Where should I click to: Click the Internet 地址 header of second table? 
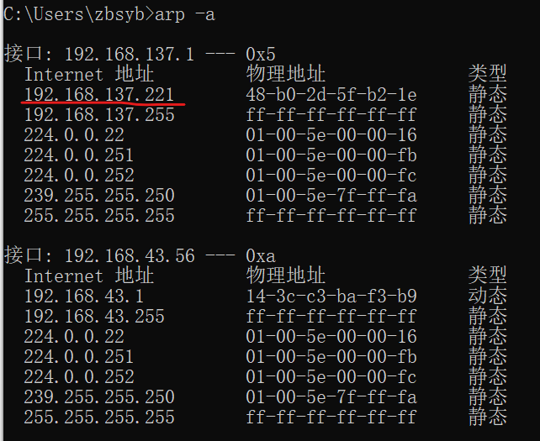point(88,276)
